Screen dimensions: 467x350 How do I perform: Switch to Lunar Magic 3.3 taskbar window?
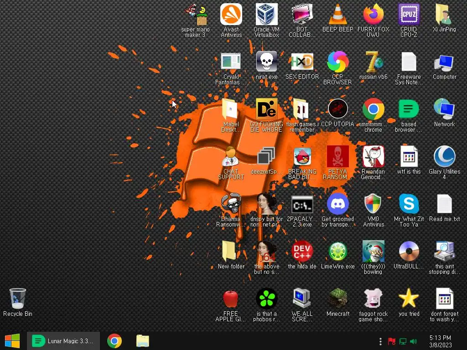[63, 341]
